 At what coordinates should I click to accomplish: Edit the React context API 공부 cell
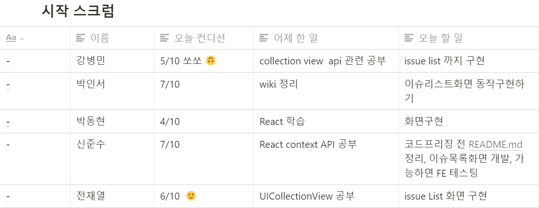point(326,159)
